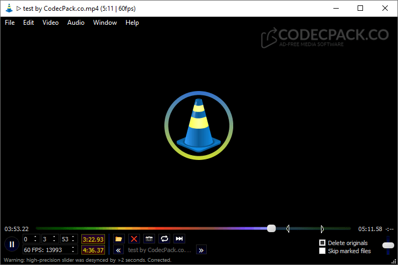Click the trim end button 4:36.37
Image resolution: width=398 pixels, height=265 pixels.
click(x=93, y=250)
